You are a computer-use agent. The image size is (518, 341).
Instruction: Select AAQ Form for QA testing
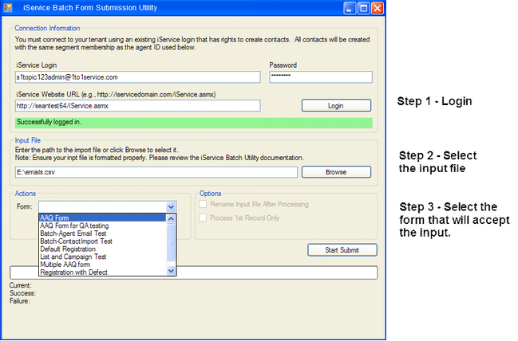pos(102,225)
